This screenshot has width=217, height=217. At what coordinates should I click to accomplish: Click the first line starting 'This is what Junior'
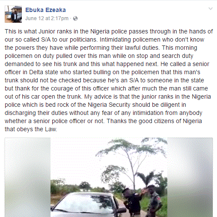pos(109,31)
